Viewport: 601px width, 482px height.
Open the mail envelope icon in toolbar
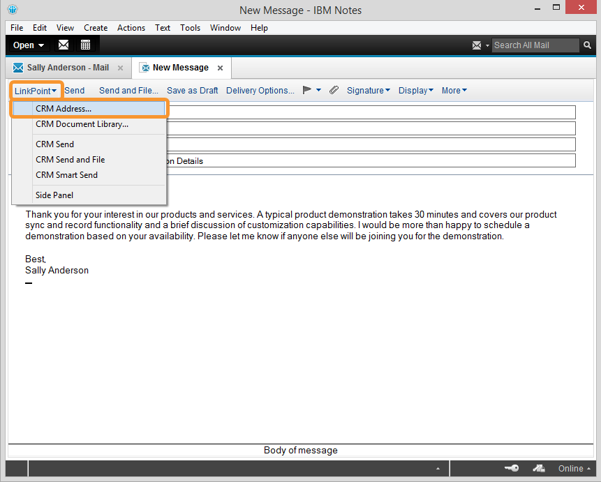pos(64,45)
